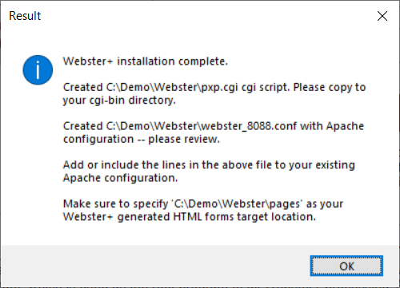The image size is (400, 288).
Task: Click the 'Make sure to specify' phrase
Action: (x=115, y=204)
